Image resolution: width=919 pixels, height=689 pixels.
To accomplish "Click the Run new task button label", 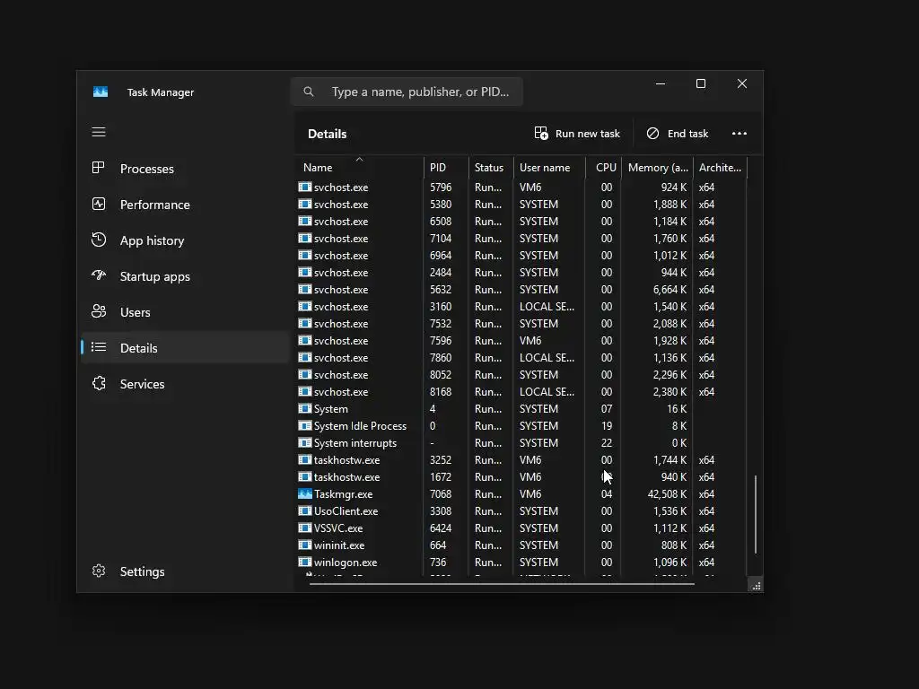I will pos(587,134).
